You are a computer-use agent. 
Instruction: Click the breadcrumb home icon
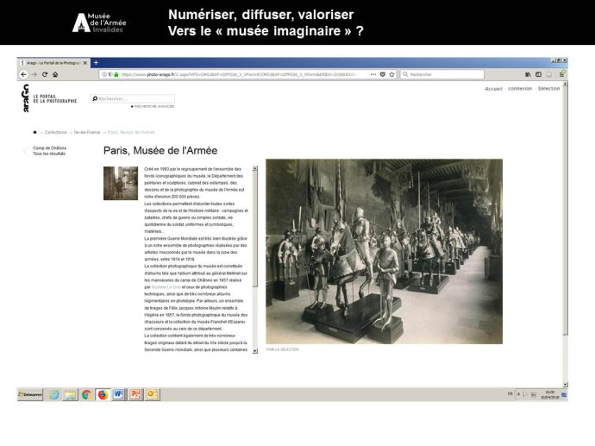pyautogui.click(x=34, y=132)
